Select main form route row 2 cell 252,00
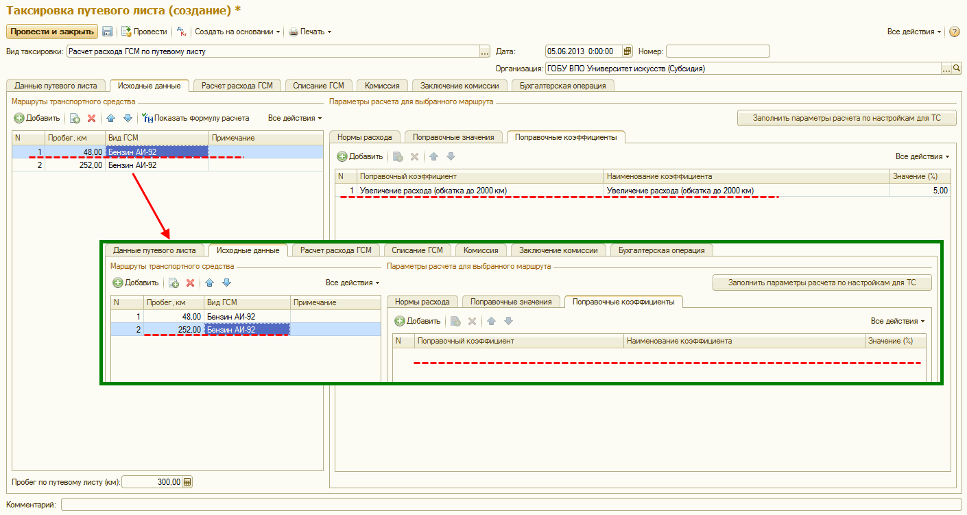 click(x=75, y=165)
